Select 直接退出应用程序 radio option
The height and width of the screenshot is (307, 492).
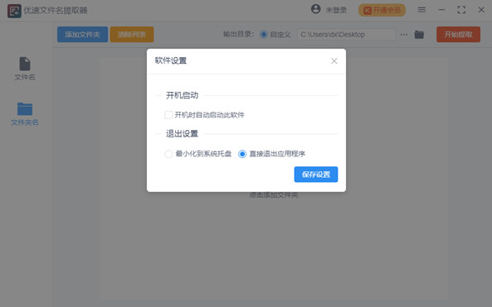[x=242, y=154]
